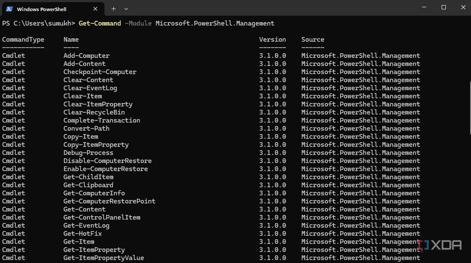471x263 pixels.
Task: Click the Clear-EventLog cmdlet name
Action: (90, 88)
